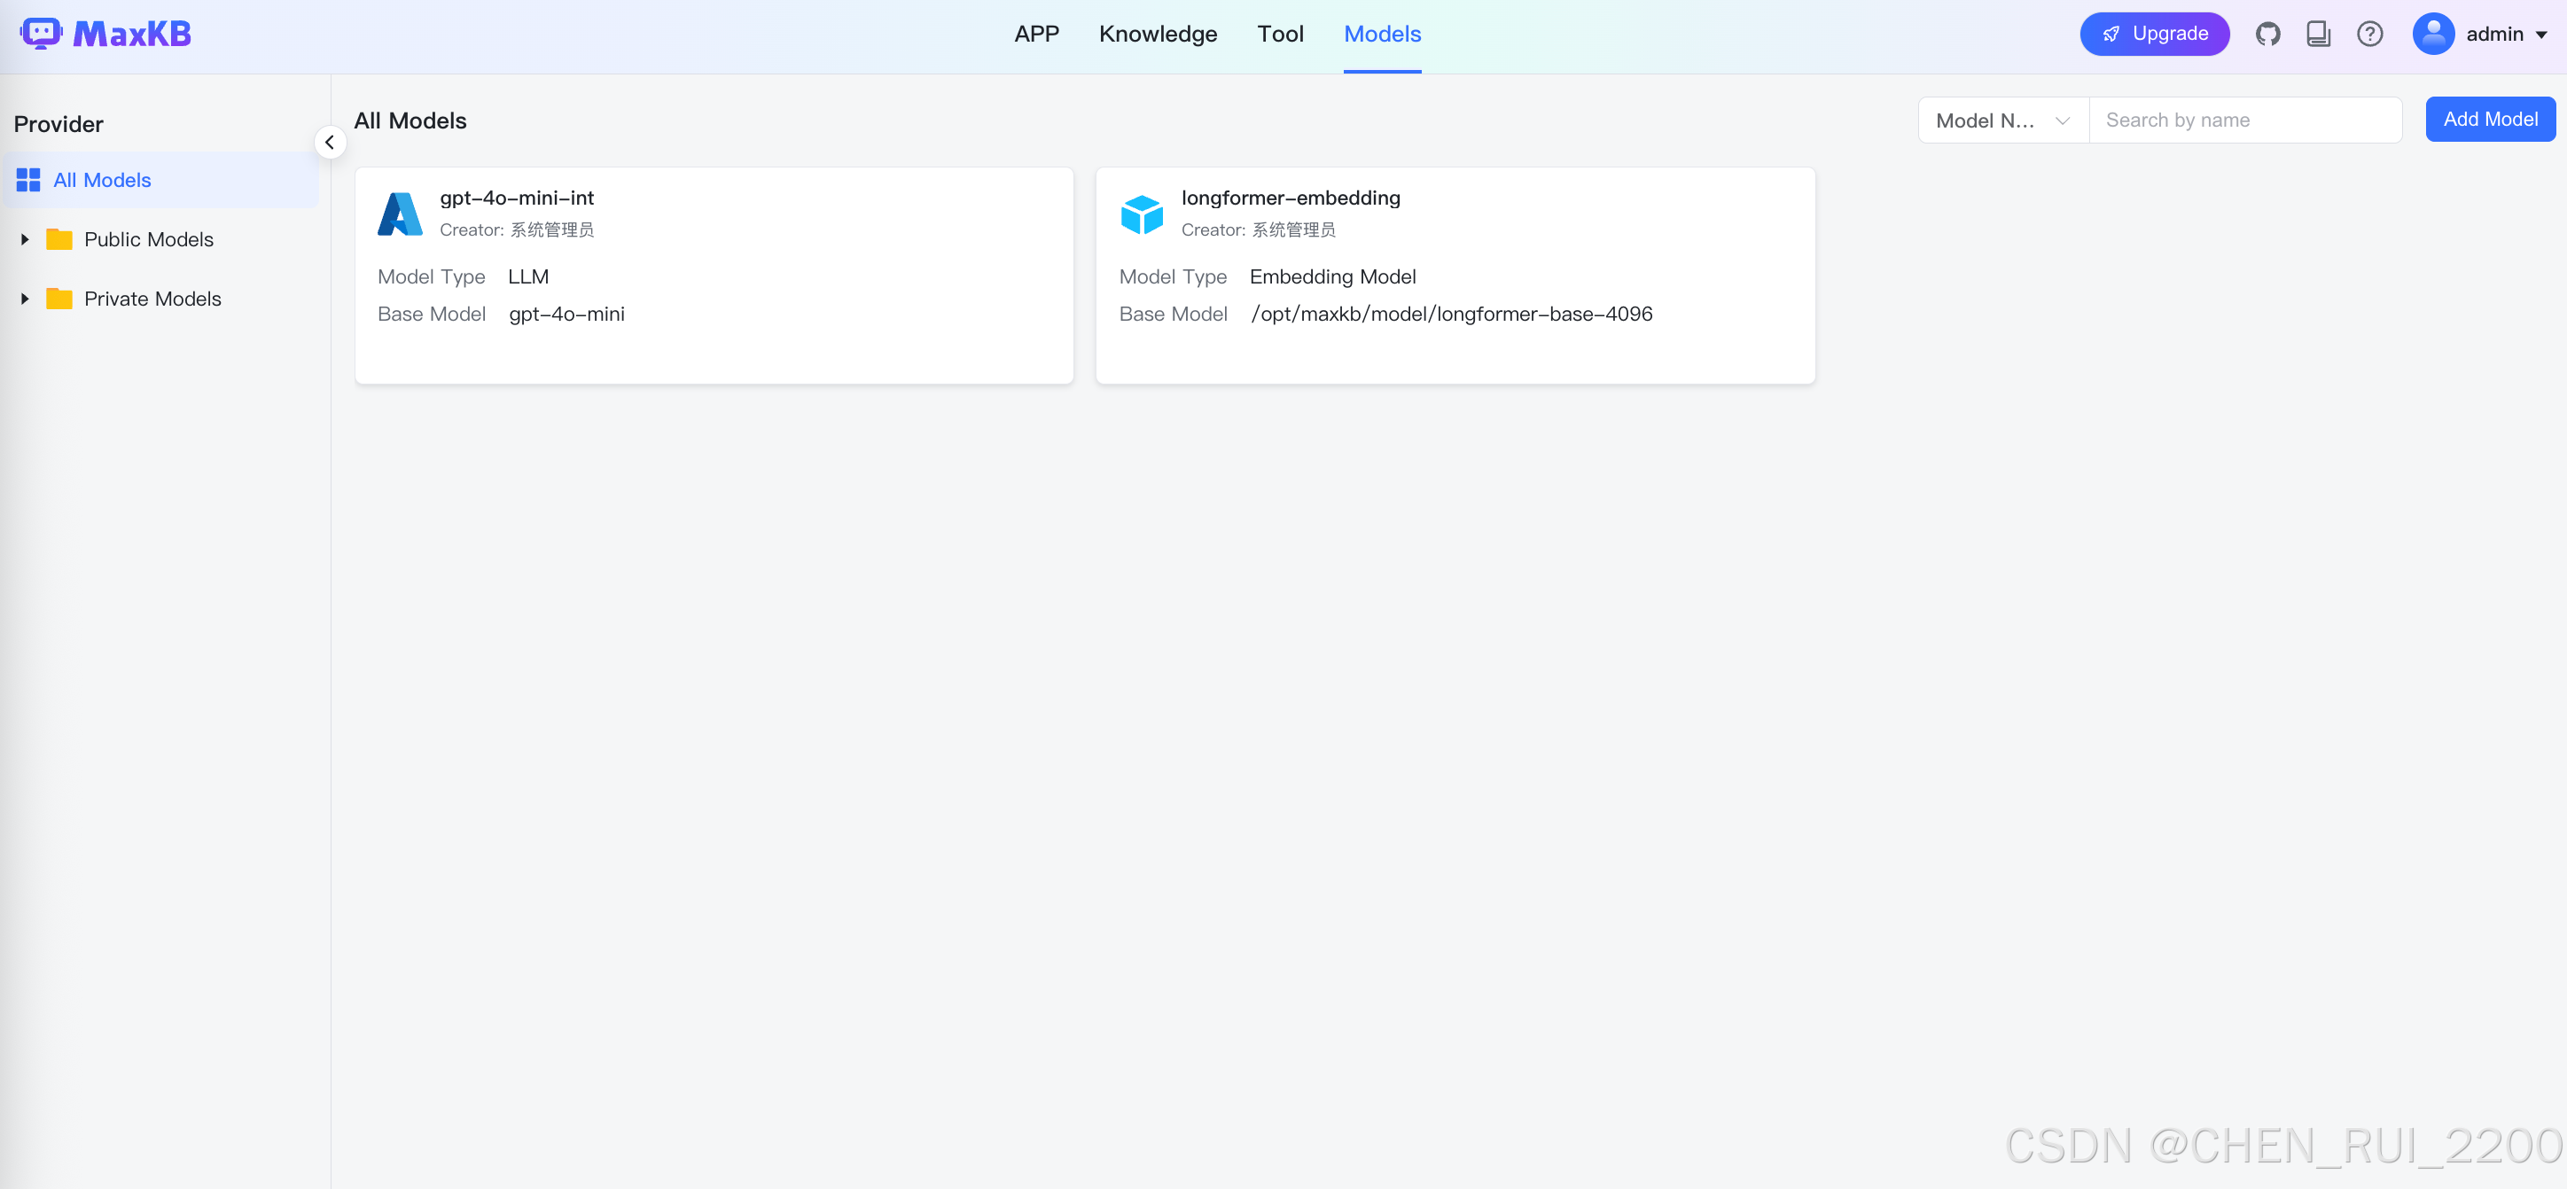Click the Private Models folder icon

[59, 299]
